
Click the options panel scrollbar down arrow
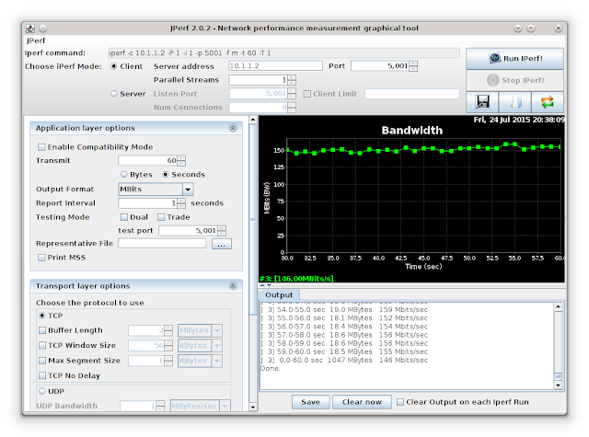point(253,407)
